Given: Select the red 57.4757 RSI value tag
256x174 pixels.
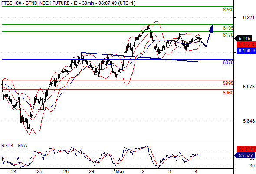Looking at the screenshot, I should 246,149.
